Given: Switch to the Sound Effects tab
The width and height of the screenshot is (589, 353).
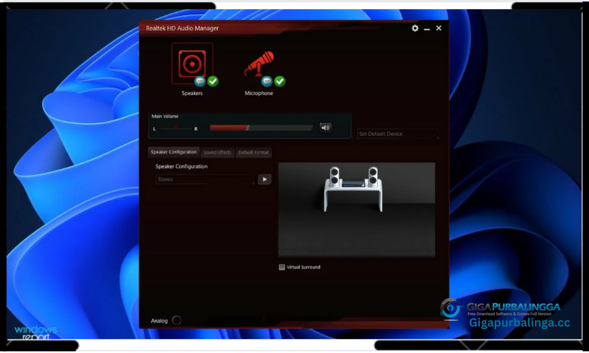Looking at the screenshot, I should pyautogui.click(x=217, y=152).
